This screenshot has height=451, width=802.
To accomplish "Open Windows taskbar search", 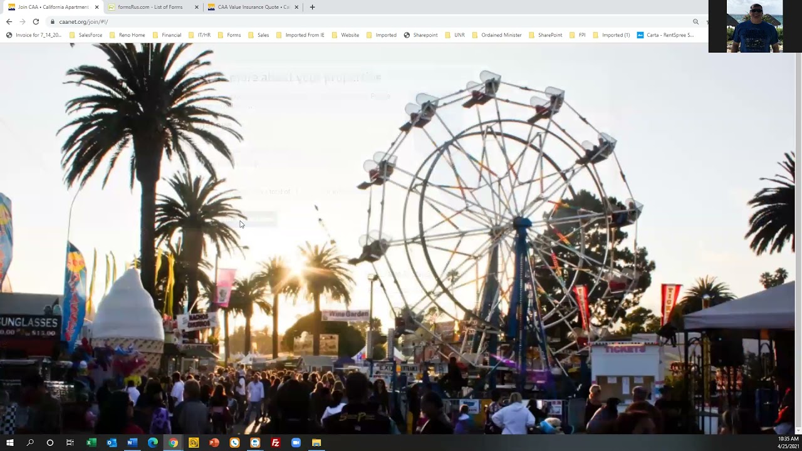I will pos(29,442).
